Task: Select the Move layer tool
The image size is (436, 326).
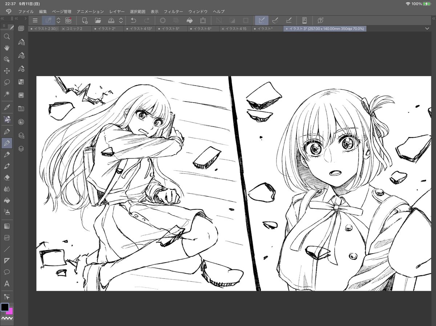Action: (x=7, y=71)
